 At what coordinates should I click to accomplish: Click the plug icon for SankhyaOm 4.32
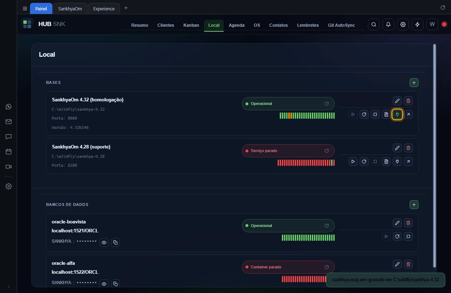point(397,115)
